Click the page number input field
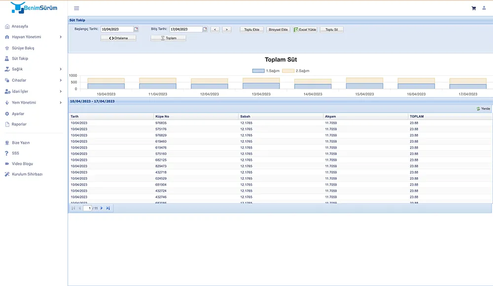Viewport: 493px width, 286px height. coord(88,208)
